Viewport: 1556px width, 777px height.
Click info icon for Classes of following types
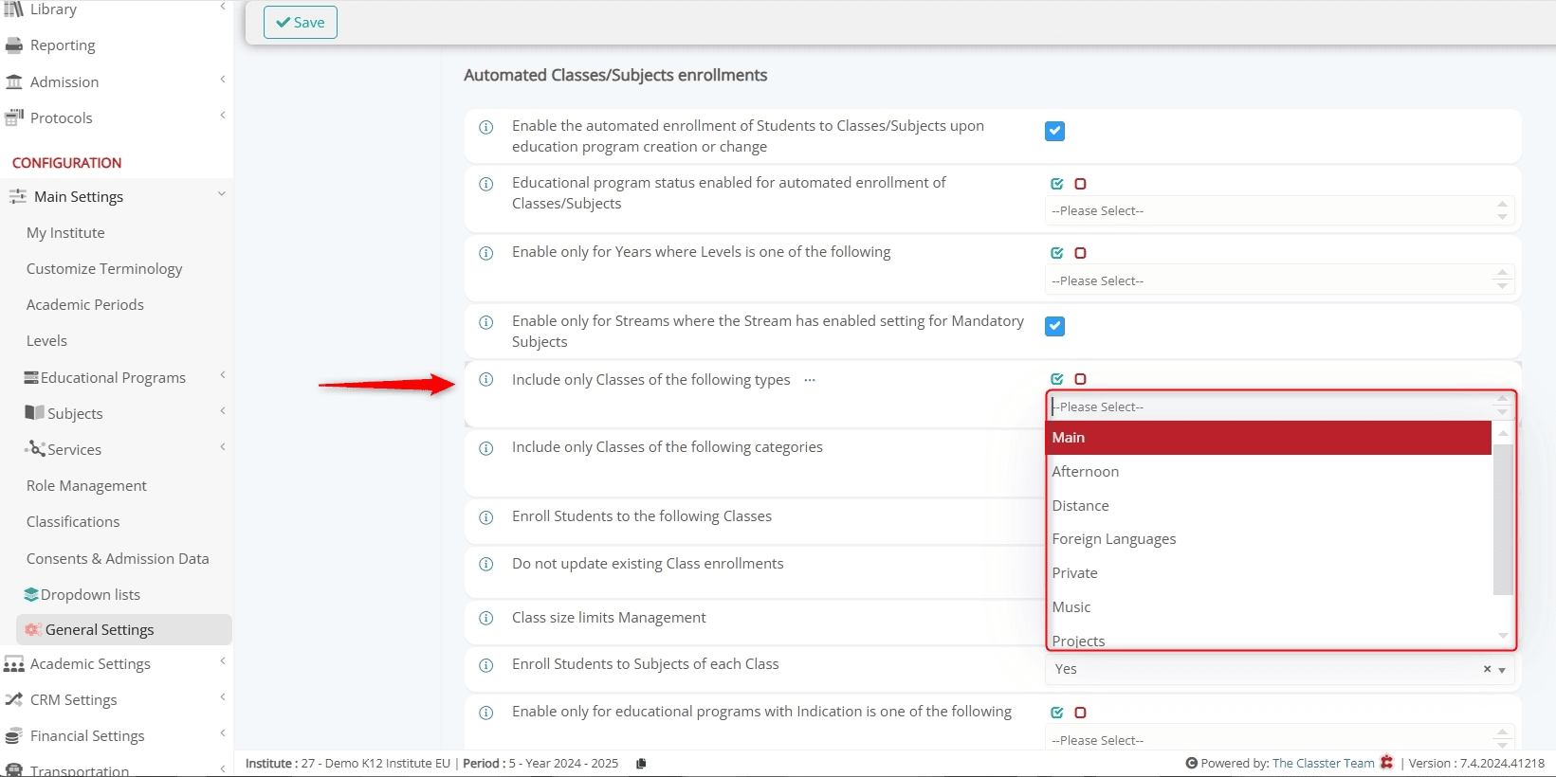pos(486,380)
